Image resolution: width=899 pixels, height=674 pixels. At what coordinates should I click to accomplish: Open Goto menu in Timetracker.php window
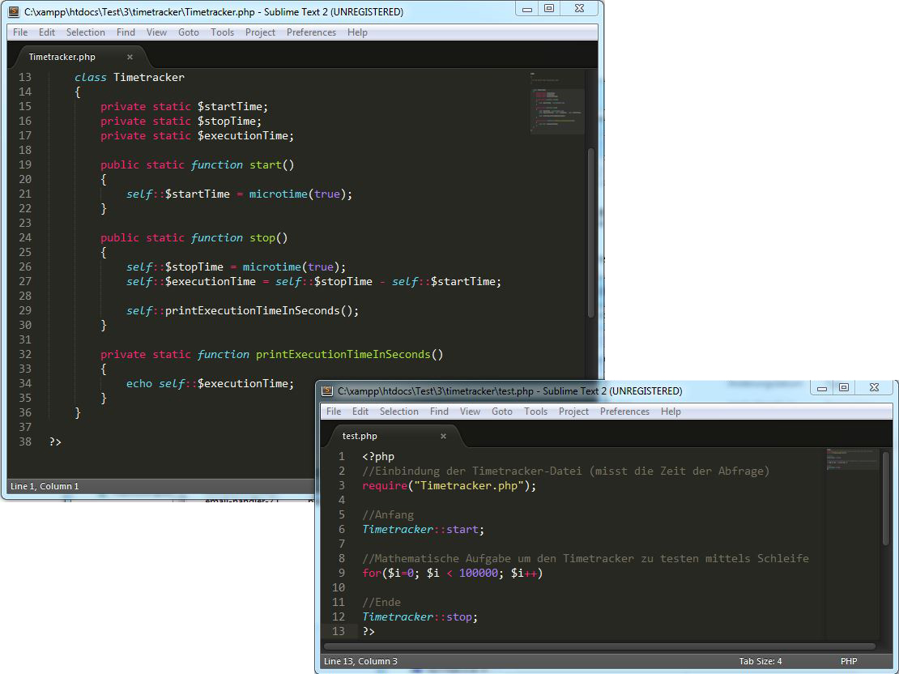click(188, 32)
